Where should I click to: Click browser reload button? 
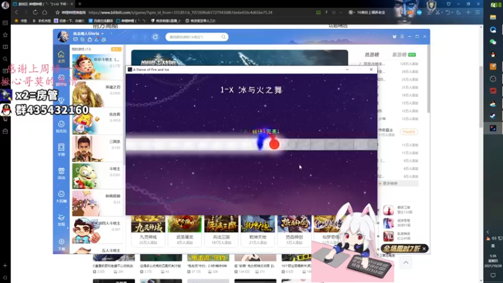tap(35, 12)
